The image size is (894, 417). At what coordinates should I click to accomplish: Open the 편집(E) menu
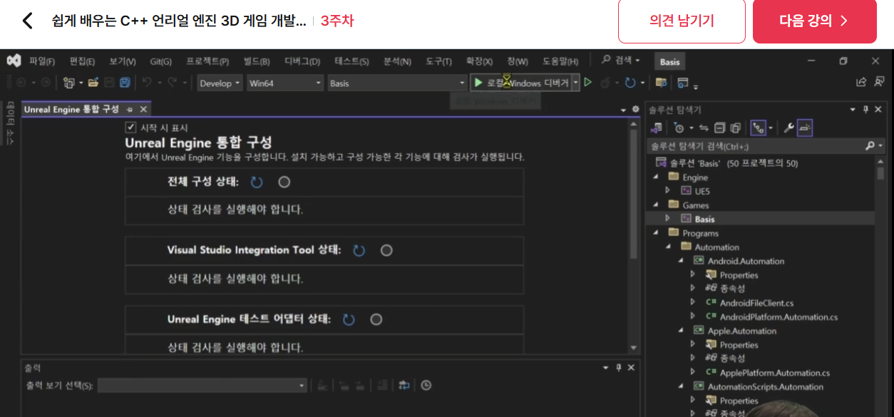pyautogui.click(x=82, y=61)
